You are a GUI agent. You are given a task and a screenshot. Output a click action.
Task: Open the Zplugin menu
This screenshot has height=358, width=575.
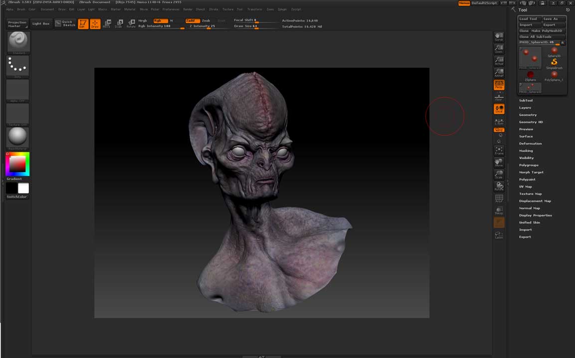point(282,9)
